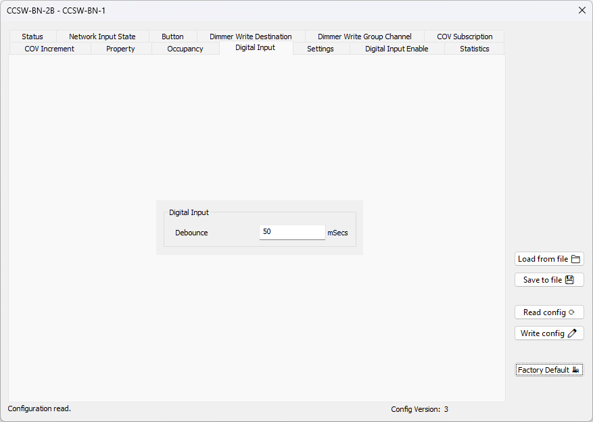This screenshot has height=422, width=593.
Task: Select the Button tab
Action: [172, 37]
